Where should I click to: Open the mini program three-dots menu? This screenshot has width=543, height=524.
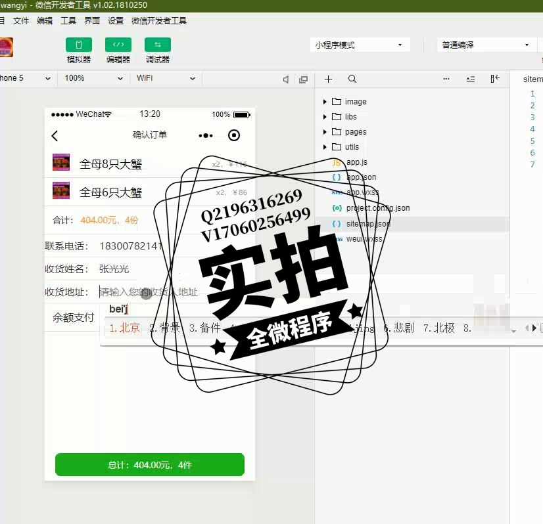click(206, 135)
